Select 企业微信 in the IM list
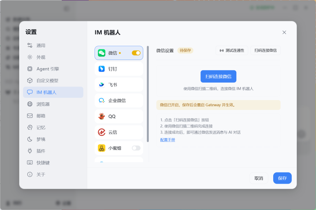Viewport: 316px width, 210px height. pyautogui.click(x=119, y=100)
